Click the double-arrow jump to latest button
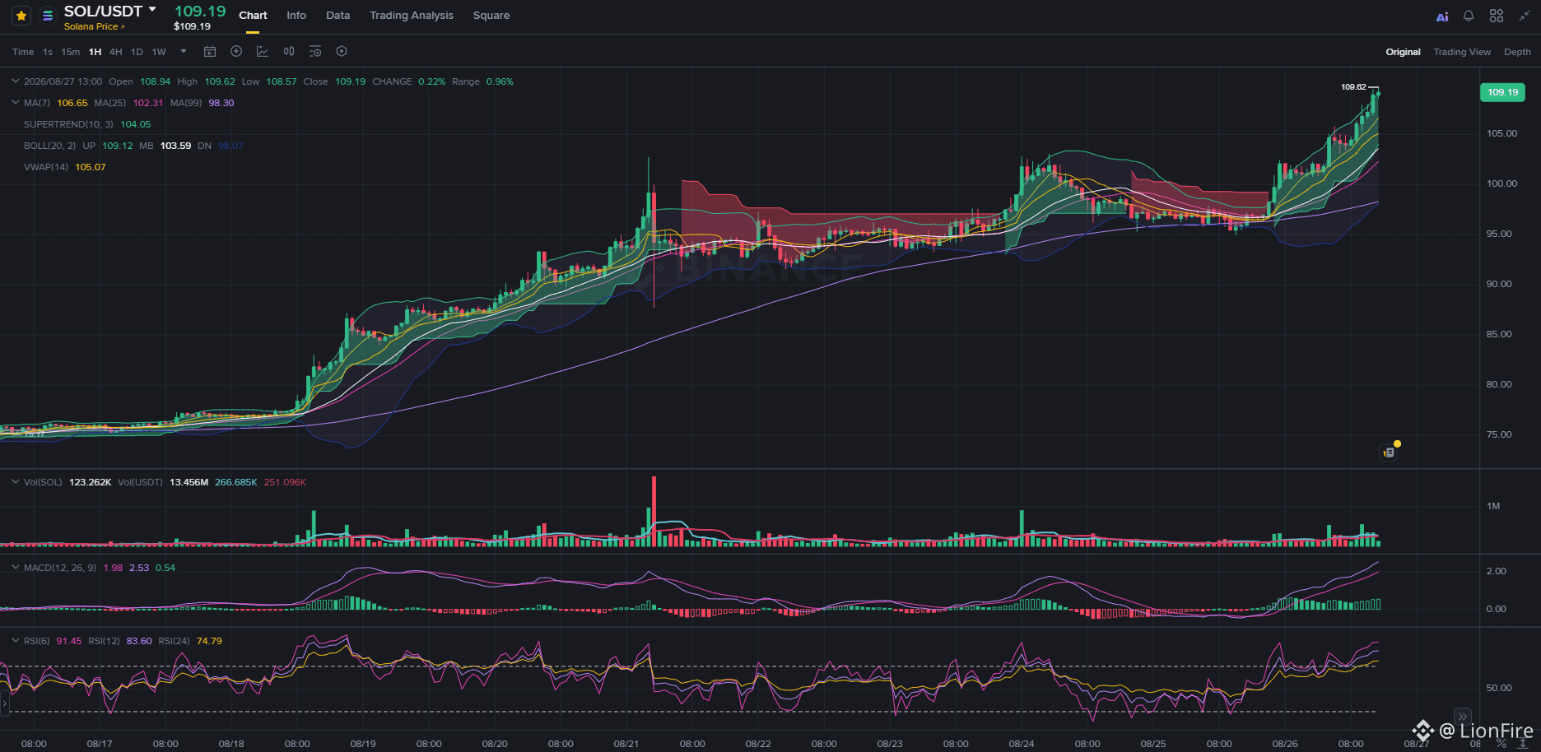This screenshot has width=1541, height=752. pyautogui.click(x=1463, y=717)
